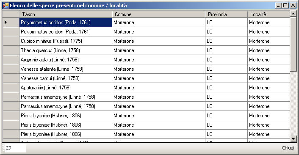Screen dimensions: 299x155
Task: Click the scrollbar down arrow
Action: pos(293,139)
